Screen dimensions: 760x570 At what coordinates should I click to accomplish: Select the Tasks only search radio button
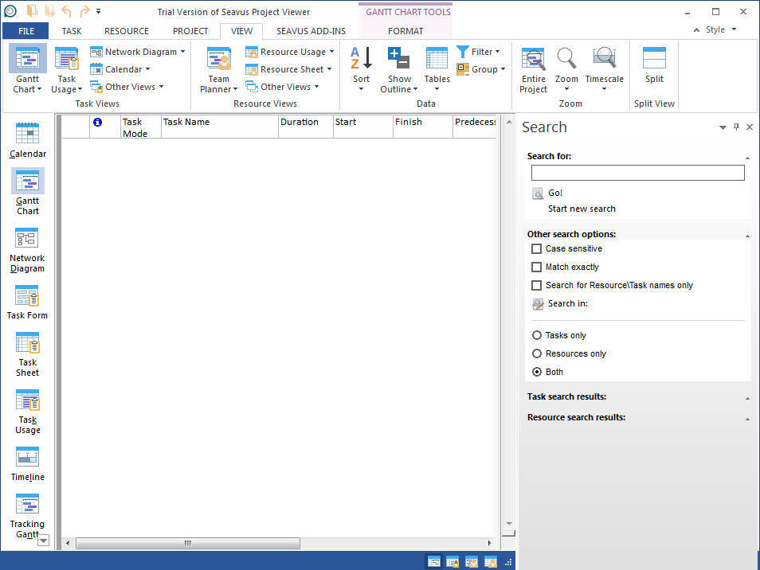tap(537, 335)
